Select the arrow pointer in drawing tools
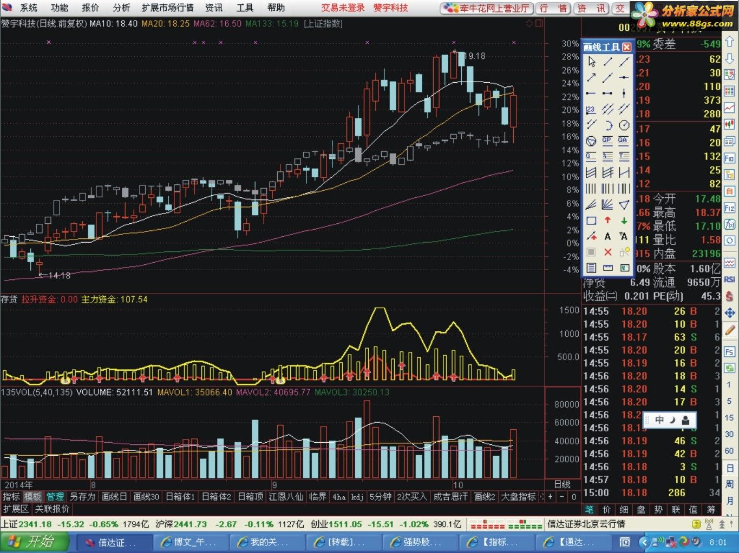This screenshot has height=553, width=739. 591,62
